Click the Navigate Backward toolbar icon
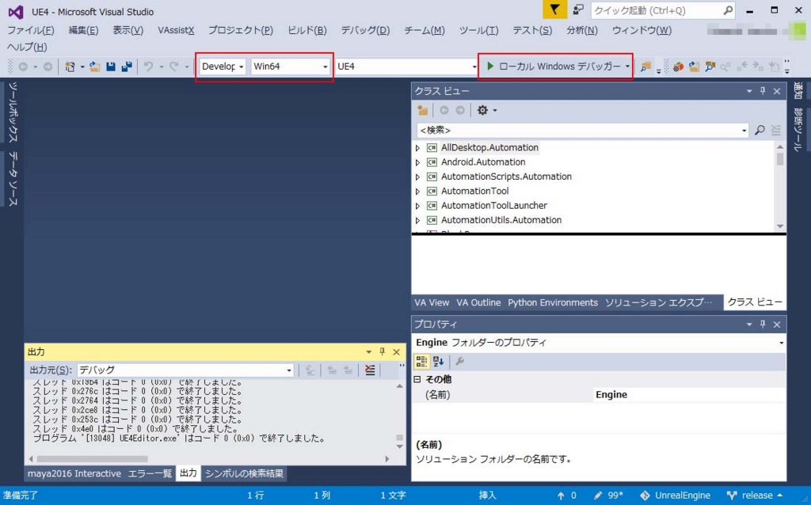This screenshot has width=811, height=505. (23, 66)
